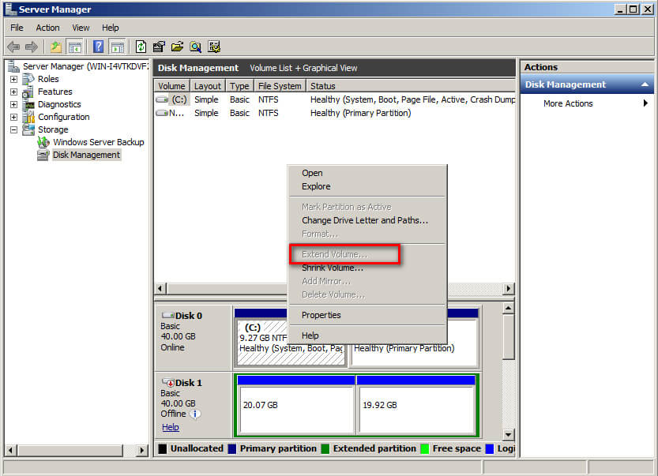Image resolution: width=658 pixels, height=476 pixels.
Task: Select Shrink Volume from context menu
Action: point(367,268)
